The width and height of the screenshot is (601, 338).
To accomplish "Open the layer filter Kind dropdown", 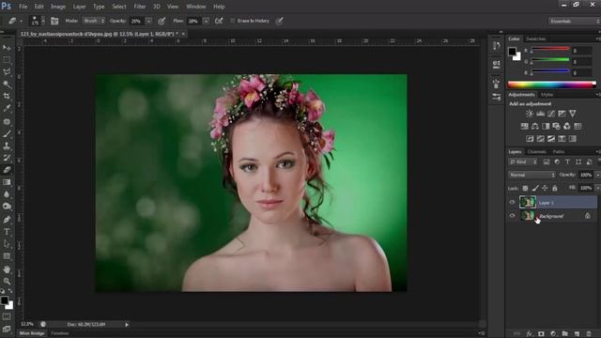I will 523,162.
